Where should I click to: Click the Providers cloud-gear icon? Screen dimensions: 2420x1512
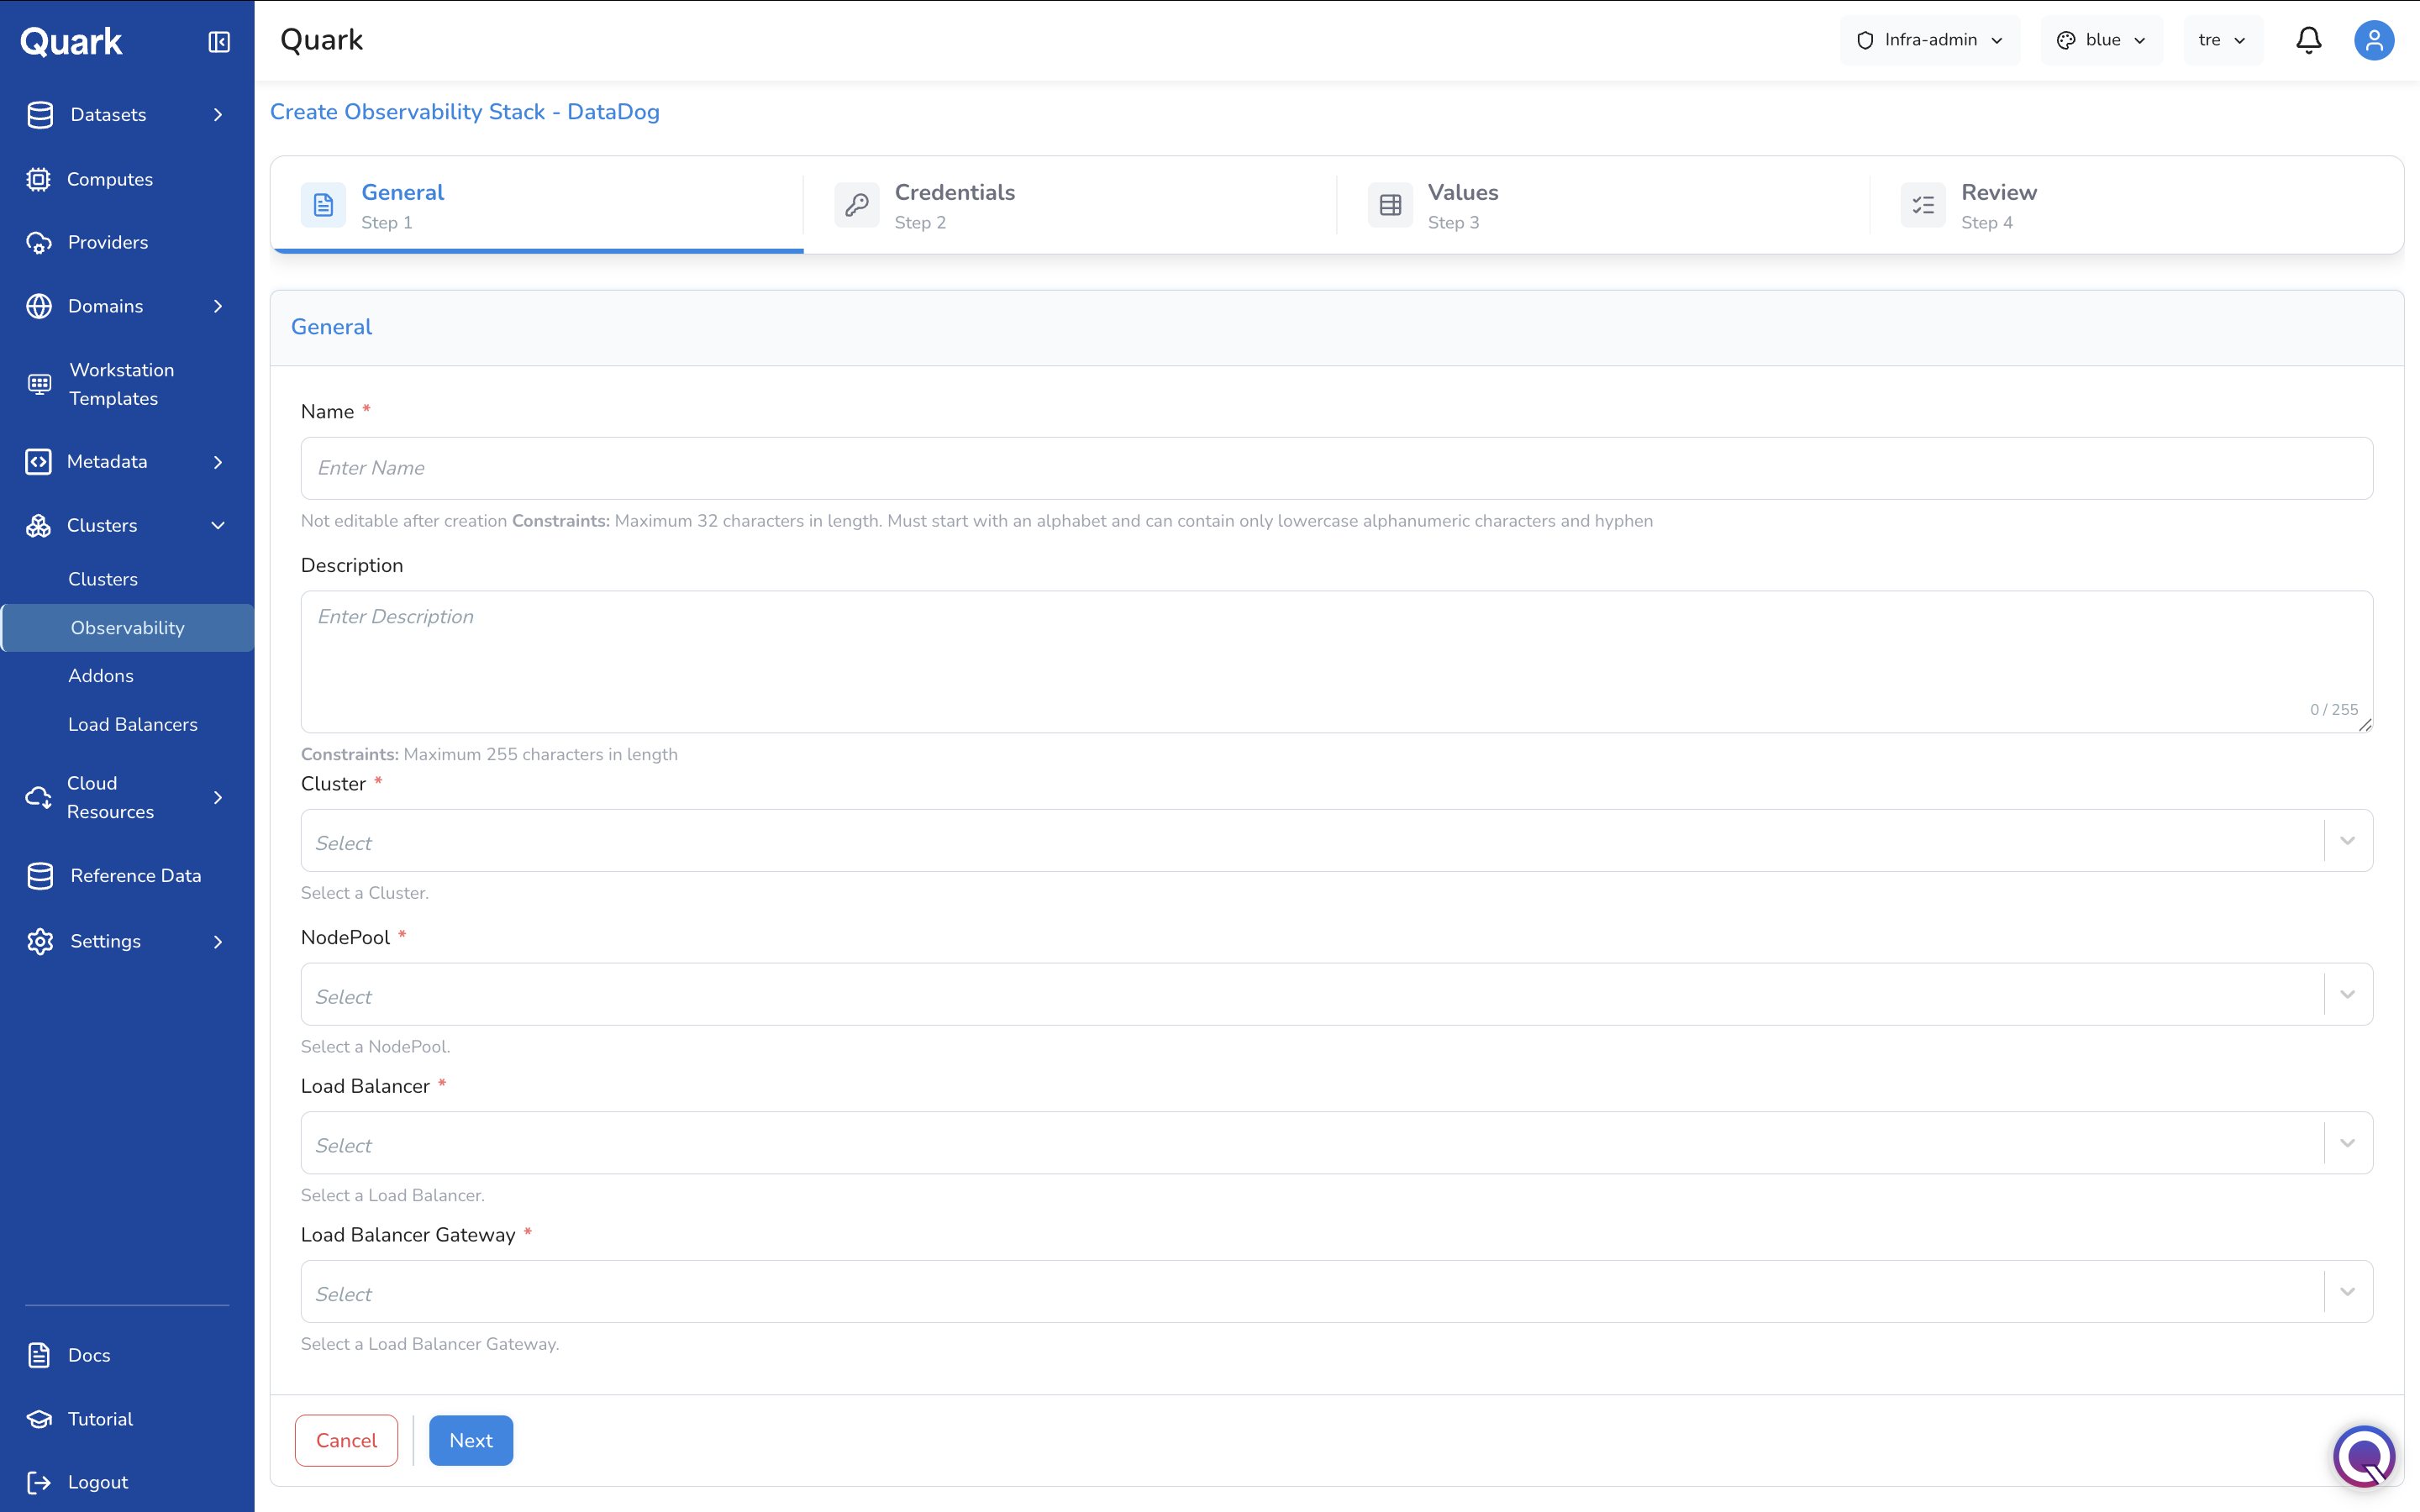pos(38,243)
